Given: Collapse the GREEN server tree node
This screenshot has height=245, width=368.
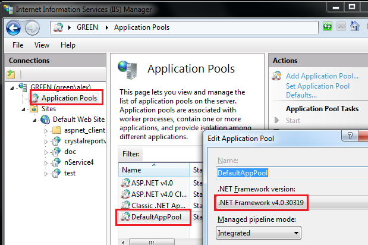Looking at the screenshot, I should coord(13,87).
